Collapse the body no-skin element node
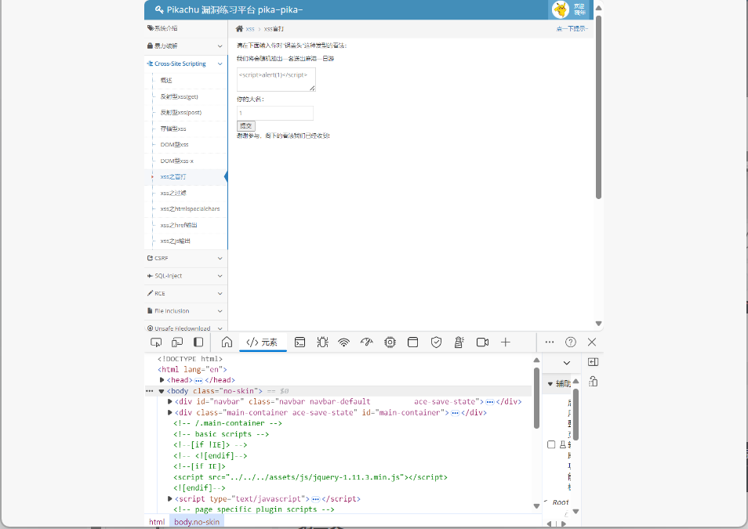748x529 pixels. point(162,391)
